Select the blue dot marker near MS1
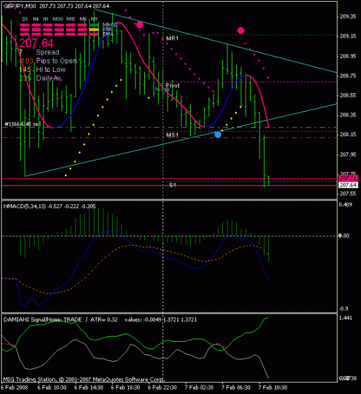 [x=218, y=135]
